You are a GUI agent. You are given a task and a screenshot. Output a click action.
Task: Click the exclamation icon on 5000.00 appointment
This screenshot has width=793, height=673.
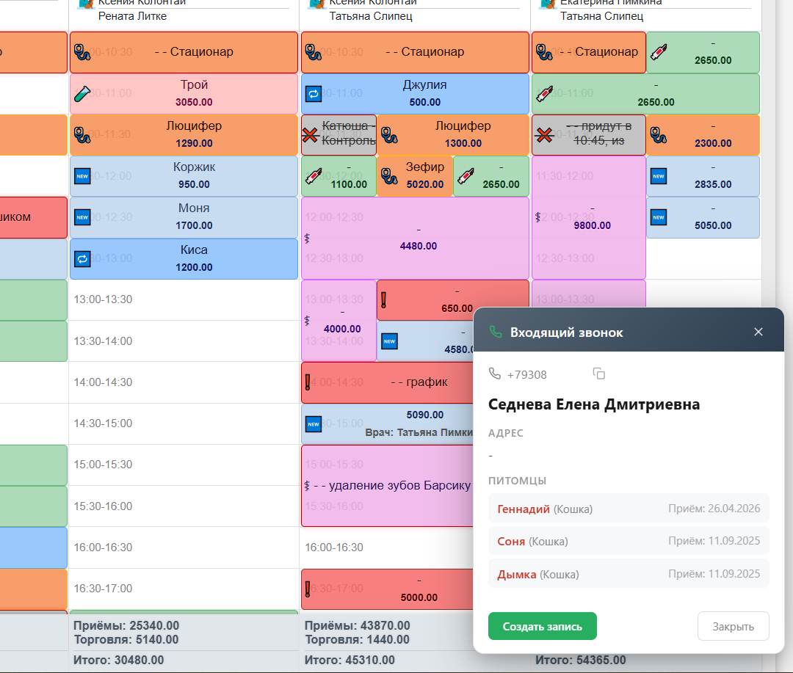308,589
